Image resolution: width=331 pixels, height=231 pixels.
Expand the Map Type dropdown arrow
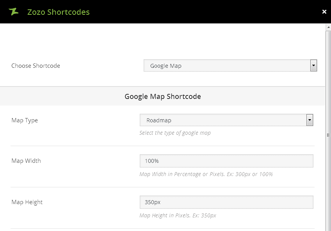[310, 120]
